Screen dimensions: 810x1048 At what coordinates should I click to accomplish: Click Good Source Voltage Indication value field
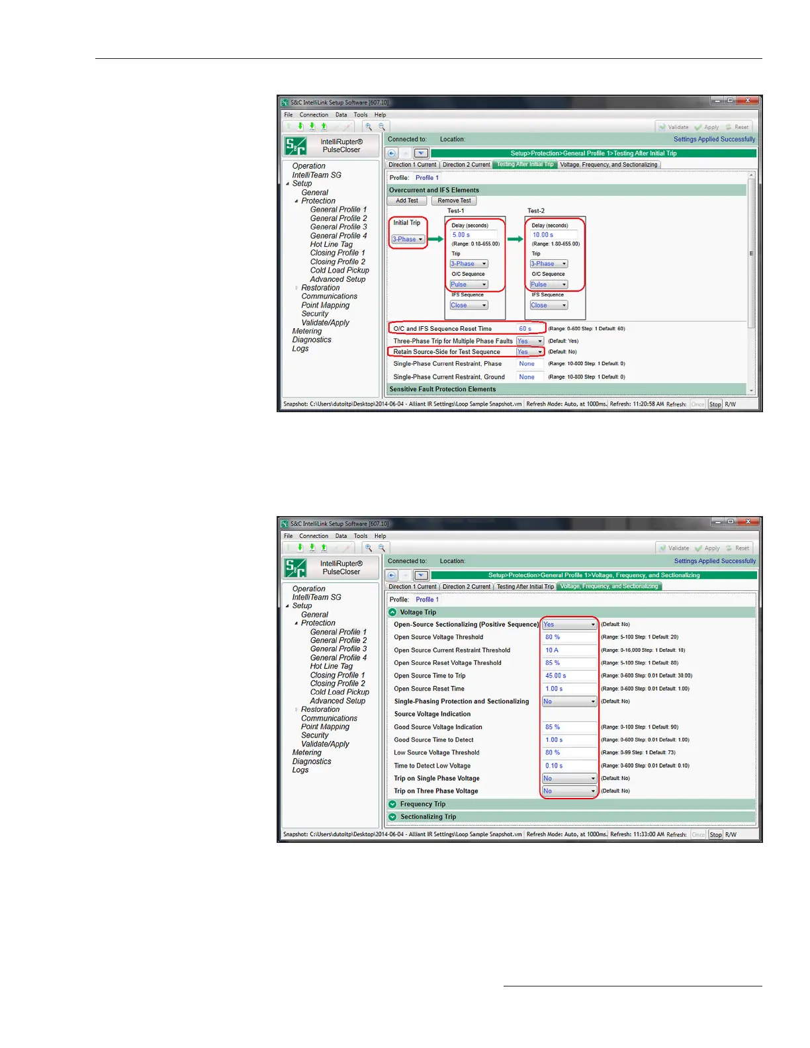pyautogui.click(x=569, y=727)
